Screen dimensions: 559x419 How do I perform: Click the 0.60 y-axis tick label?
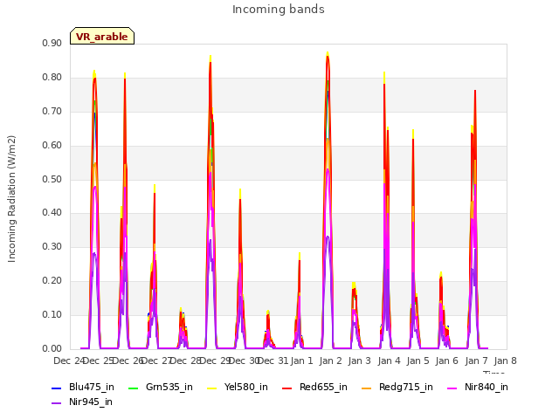[x=52, y=146]
